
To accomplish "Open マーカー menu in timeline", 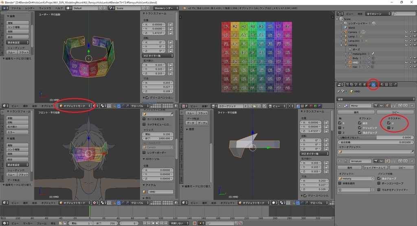I will [28, 223].
